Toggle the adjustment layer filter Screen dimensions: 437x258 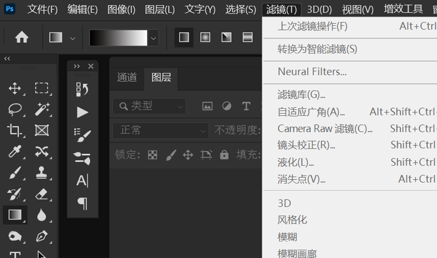(x=227, y=106)
